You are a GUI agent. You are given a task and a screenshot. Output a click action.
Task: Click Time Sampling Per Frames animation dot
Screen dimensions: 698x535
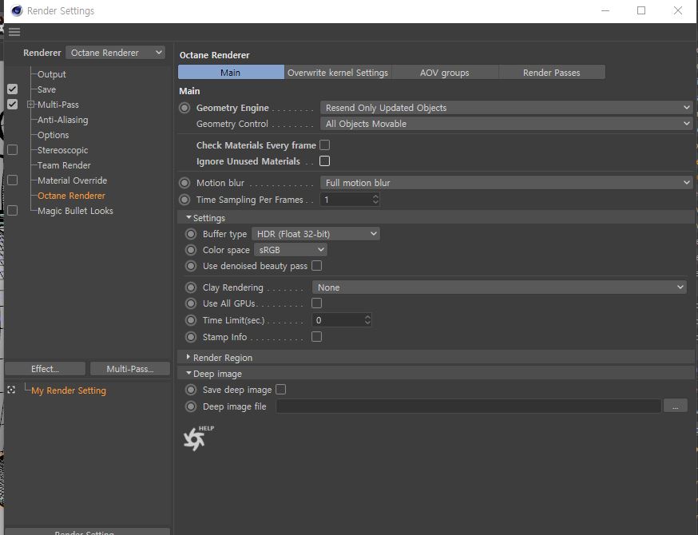184,200
